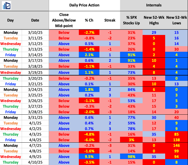Click the Day column header
Screen dimensions: 188x165
10,20
